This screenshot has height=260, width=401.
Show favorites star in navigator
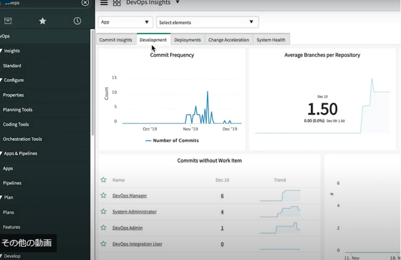click(x=42, y=21)
